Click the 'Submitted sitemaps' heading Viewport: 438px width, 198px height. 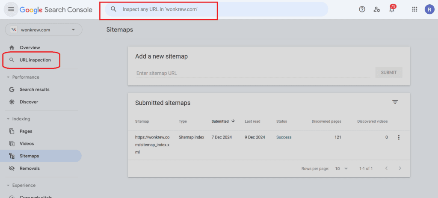tap(163, 103)
